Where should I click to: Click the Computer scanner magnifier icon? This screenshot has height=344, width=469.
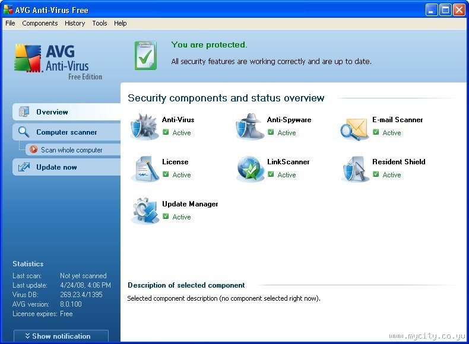pos(24,132)
